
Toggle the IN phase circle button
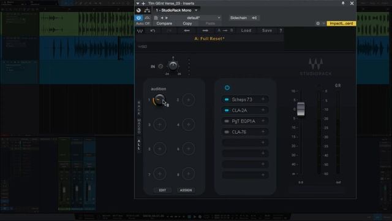(x=160, y=66)
